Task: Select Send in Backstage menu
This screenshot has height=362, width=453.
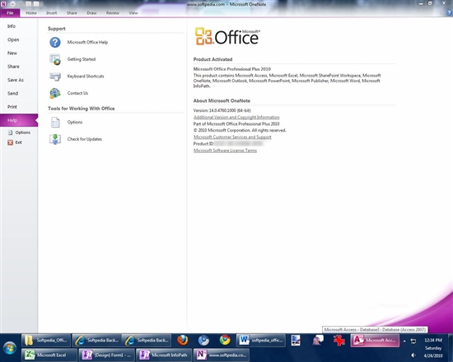Action: tap(19, 94)
